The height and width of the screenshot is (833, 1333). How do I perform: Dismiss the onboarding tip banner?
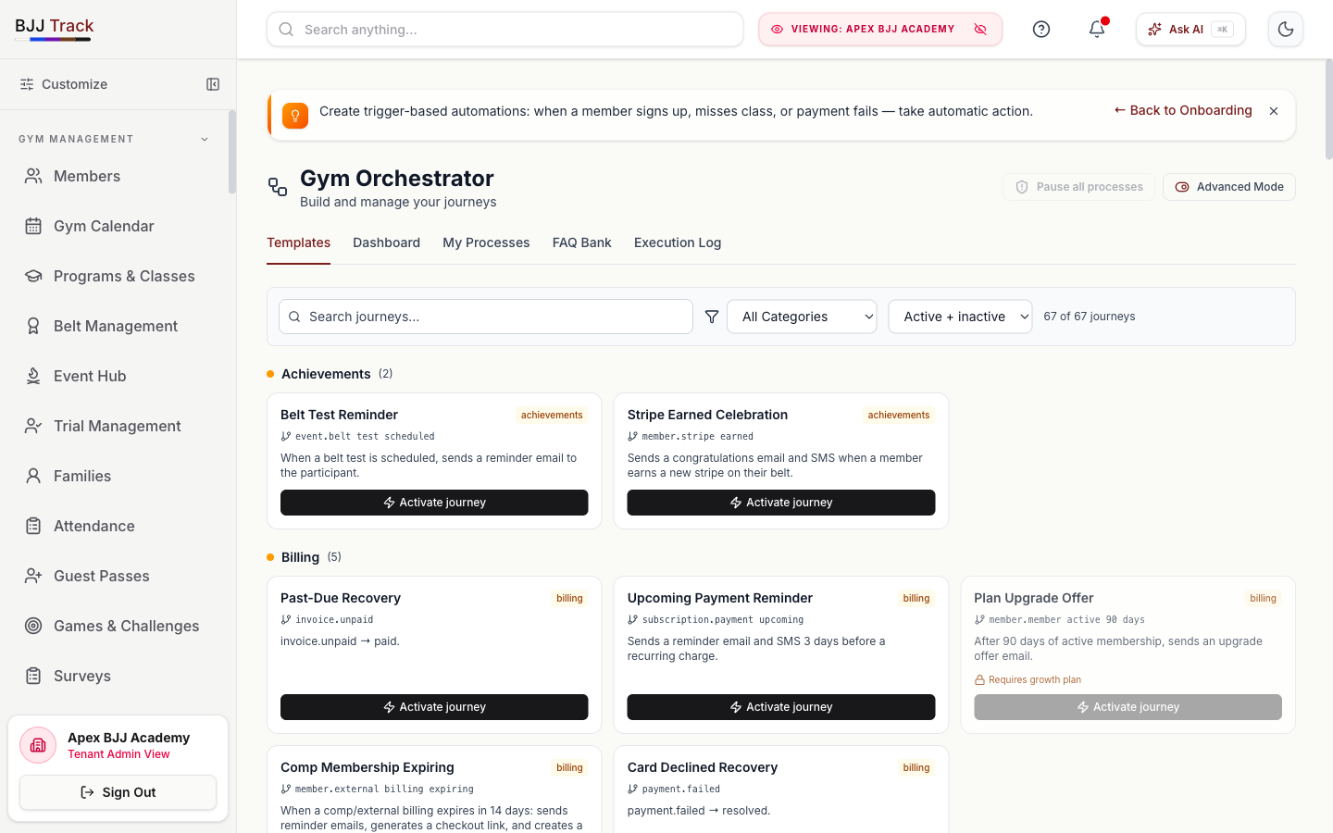[1274, 111]
